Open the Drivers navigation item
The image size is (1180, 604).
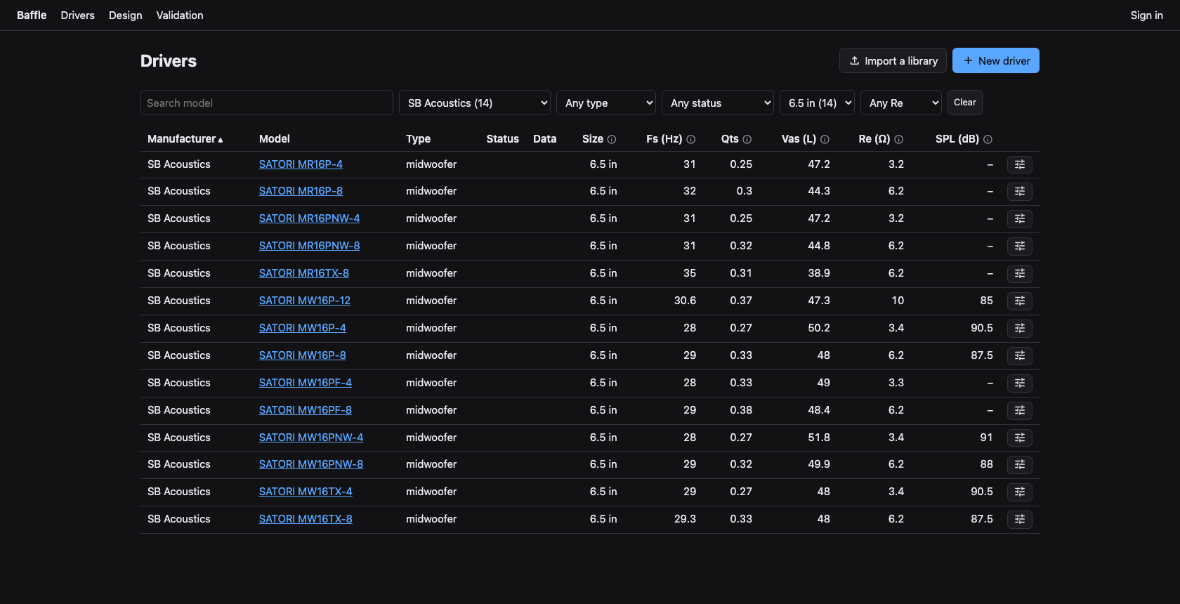click(77, 15)
